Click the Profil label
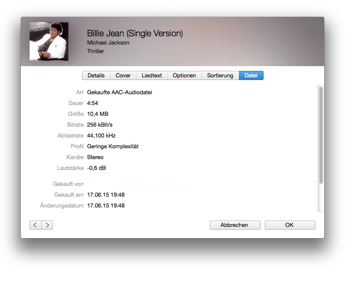Image resolution: width=355 pixels, height=281 pixels. [x=77, y=147]
